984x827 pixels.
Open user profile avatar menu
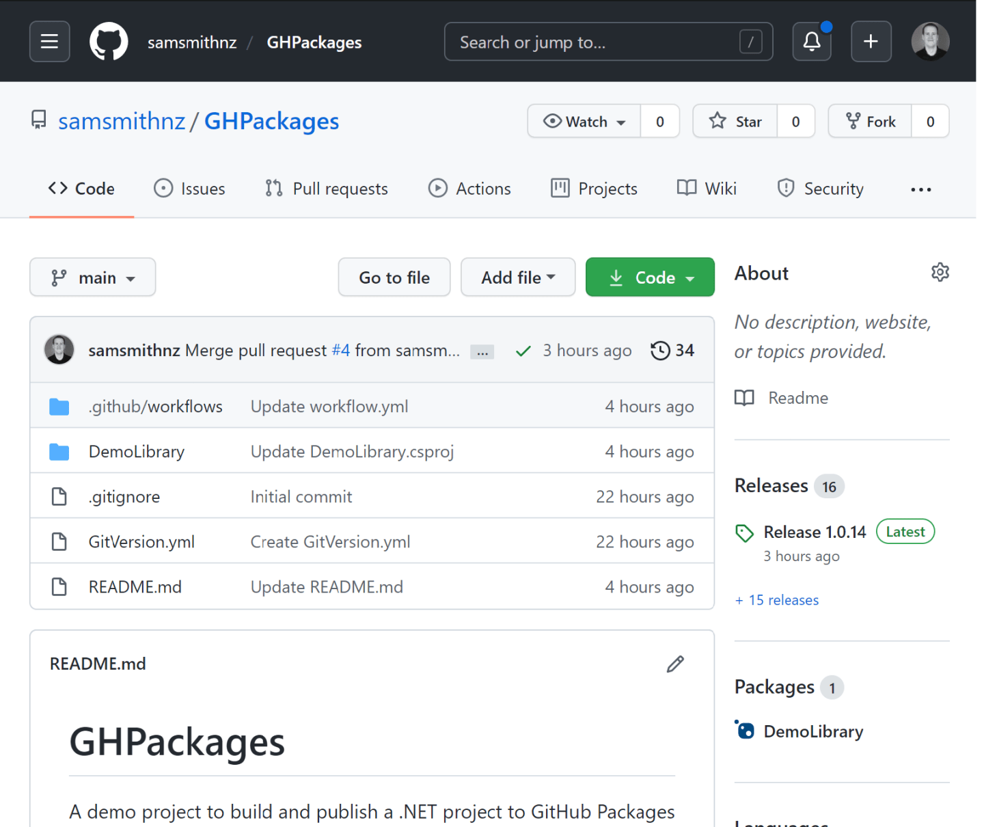point(930,42)
